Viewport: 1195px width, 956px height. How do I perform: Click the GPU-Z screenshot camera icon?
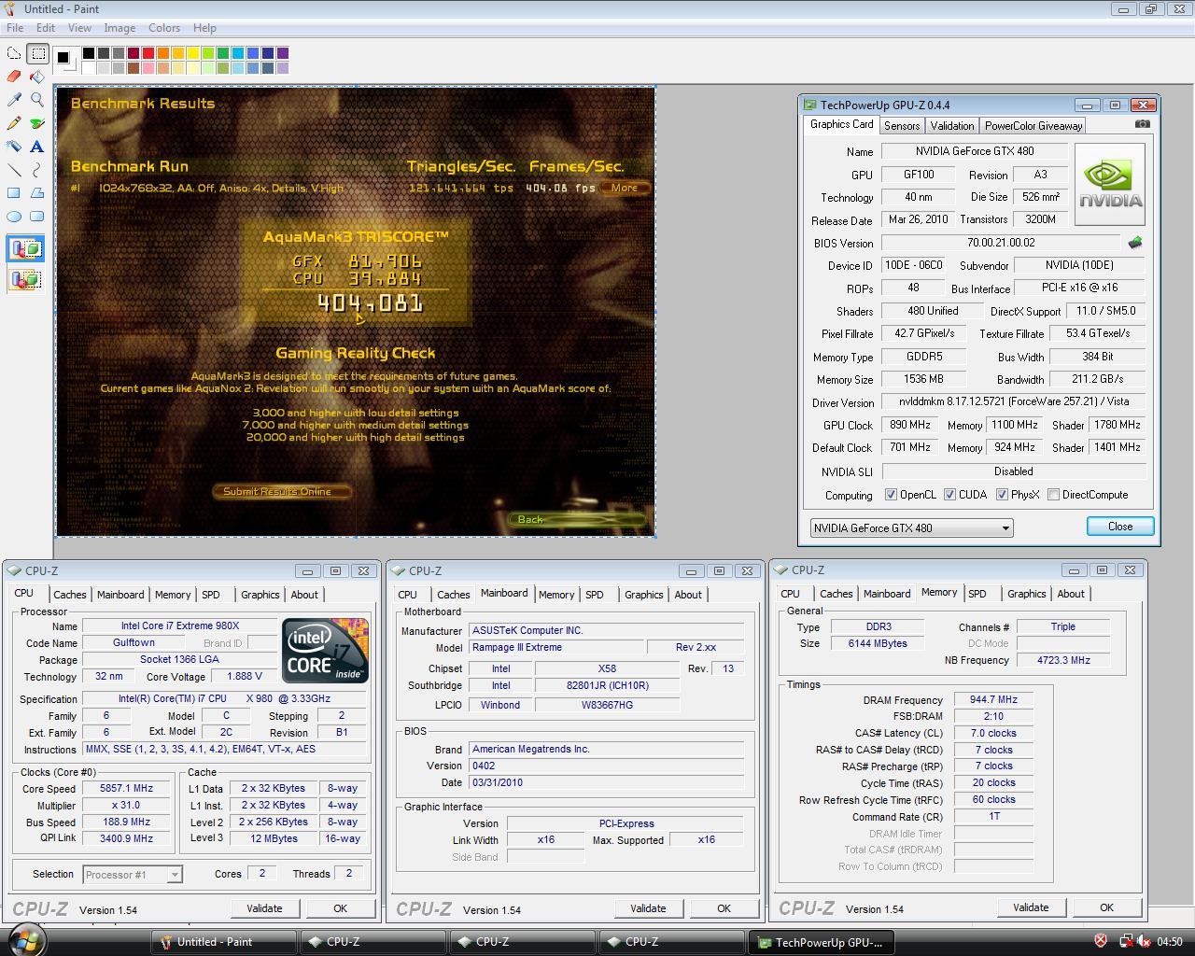pos(1143,123)
